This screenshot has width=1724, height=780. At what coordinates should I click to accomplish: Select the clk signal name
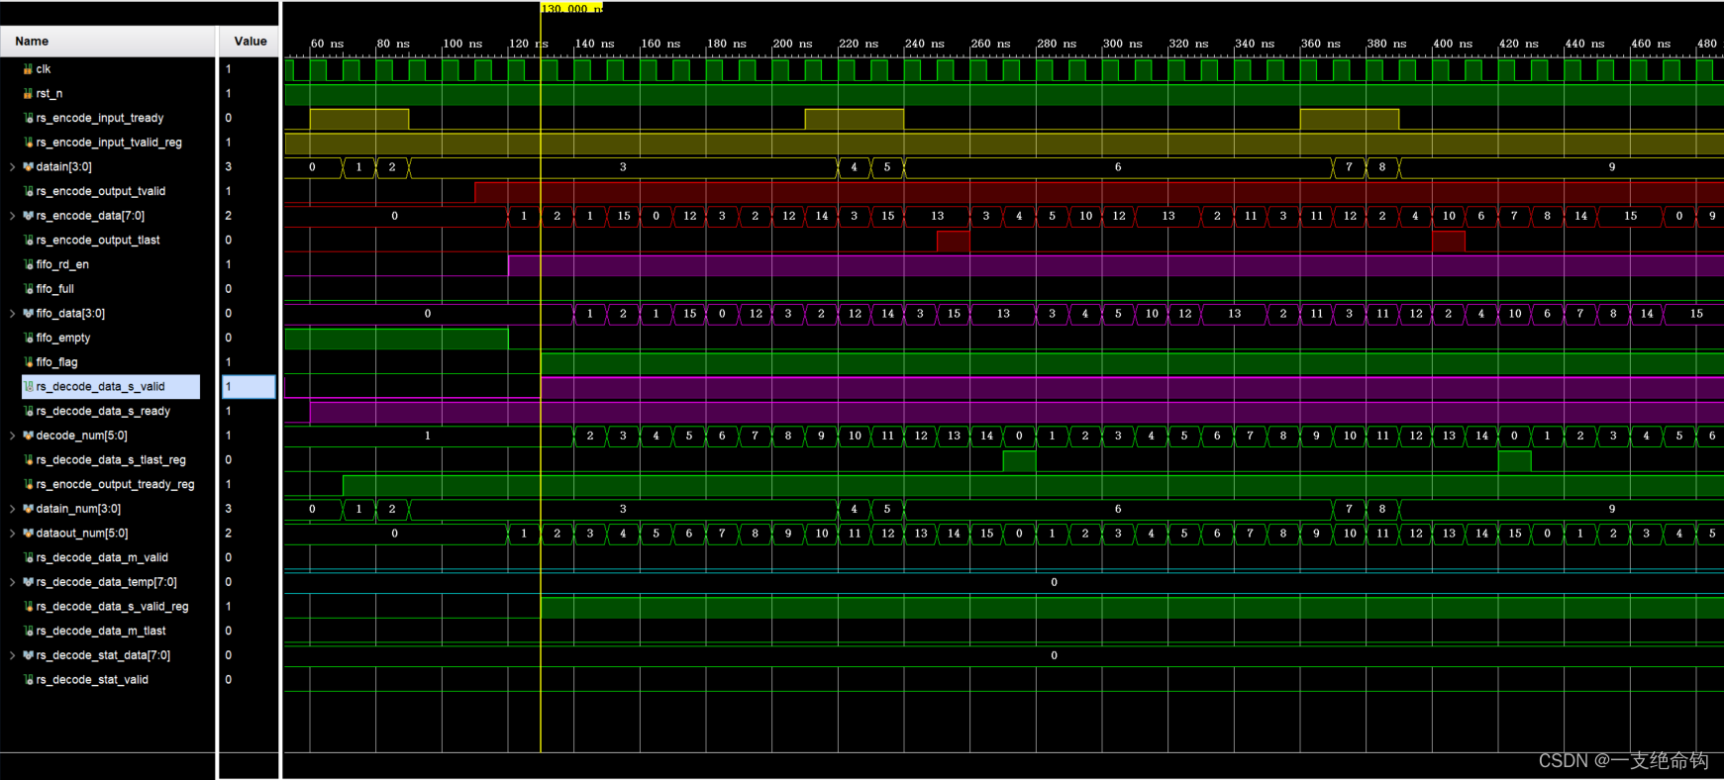[x=44, y=69]
